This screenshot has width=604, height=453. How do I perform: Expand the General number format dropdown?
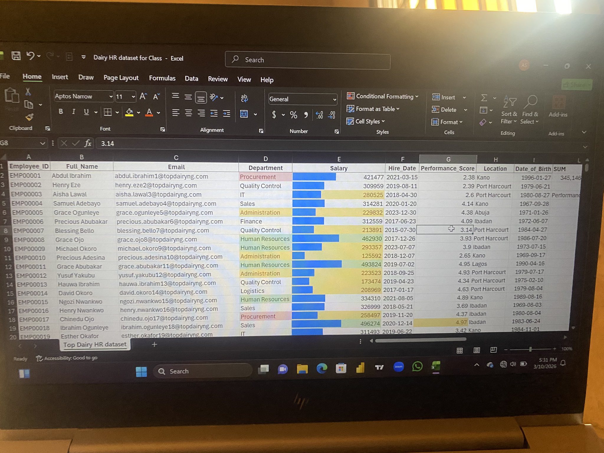click(x=334, y=100)
